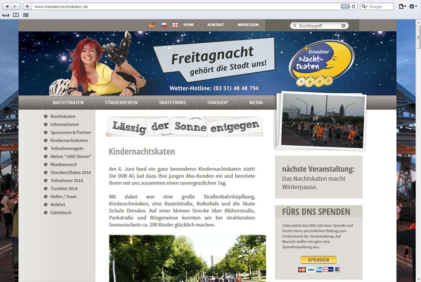Select Sponsoren & Partner in the sidebar

pyautogui.click(x=71, y=132)
